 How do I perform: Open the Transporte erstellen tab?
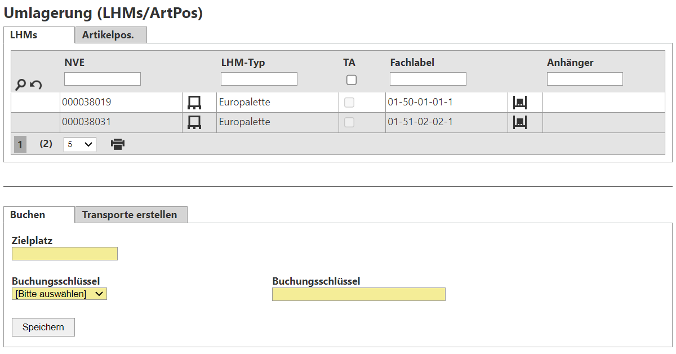pyautogui.click(x=131, y=215)
